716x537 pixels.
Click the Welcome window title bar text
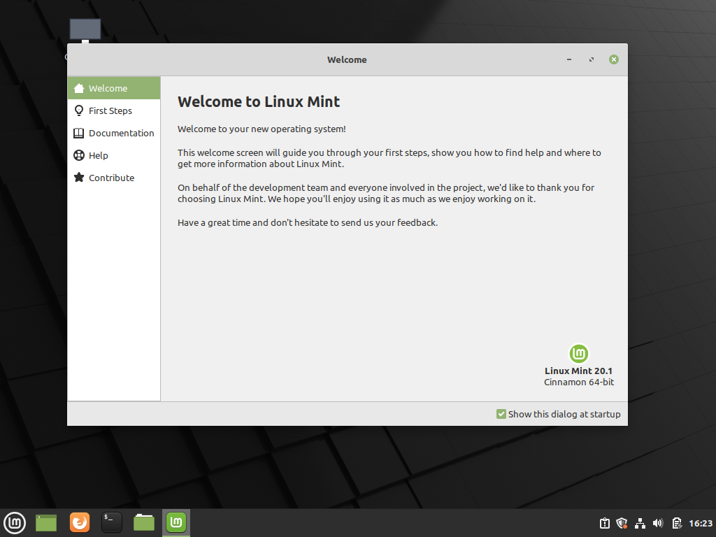347,60
